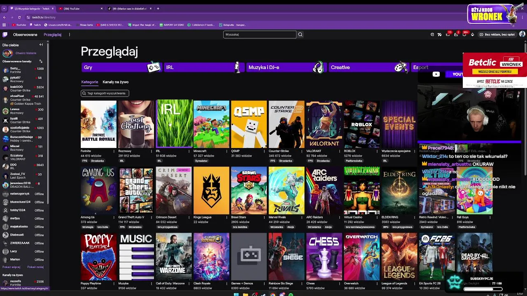This screenshot has width=527, height=296.
Task: Open the Just Chatting cover
Action: tap(136, 124)
